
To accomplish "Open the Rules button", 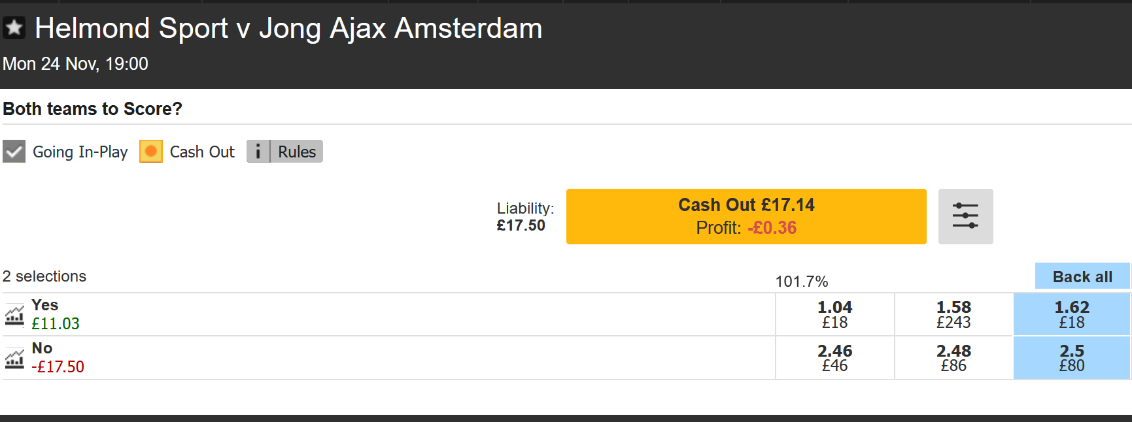I will point(296,152).
